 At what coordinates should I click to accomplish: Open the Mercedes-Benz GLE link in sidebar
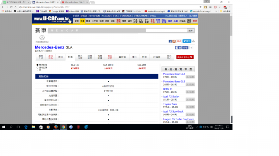(x=174, y=82)
